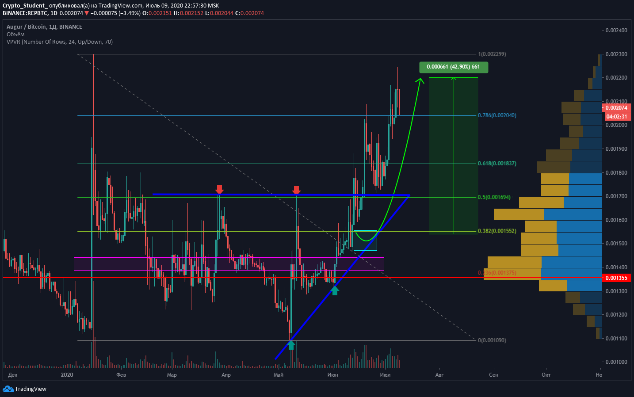
Task: Open the Crypto_Student_ author name
Action: pyautogui.click(x=25, y=6)
